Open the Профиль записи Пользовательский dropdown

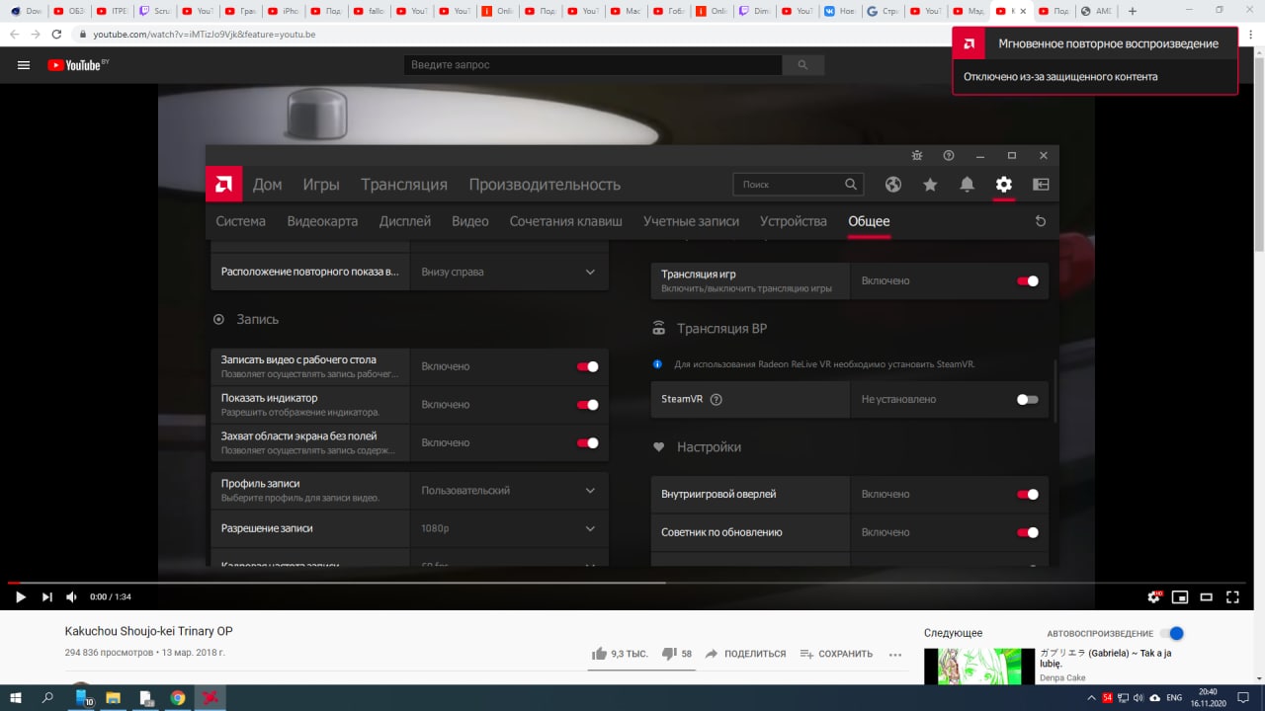(509, 490)
